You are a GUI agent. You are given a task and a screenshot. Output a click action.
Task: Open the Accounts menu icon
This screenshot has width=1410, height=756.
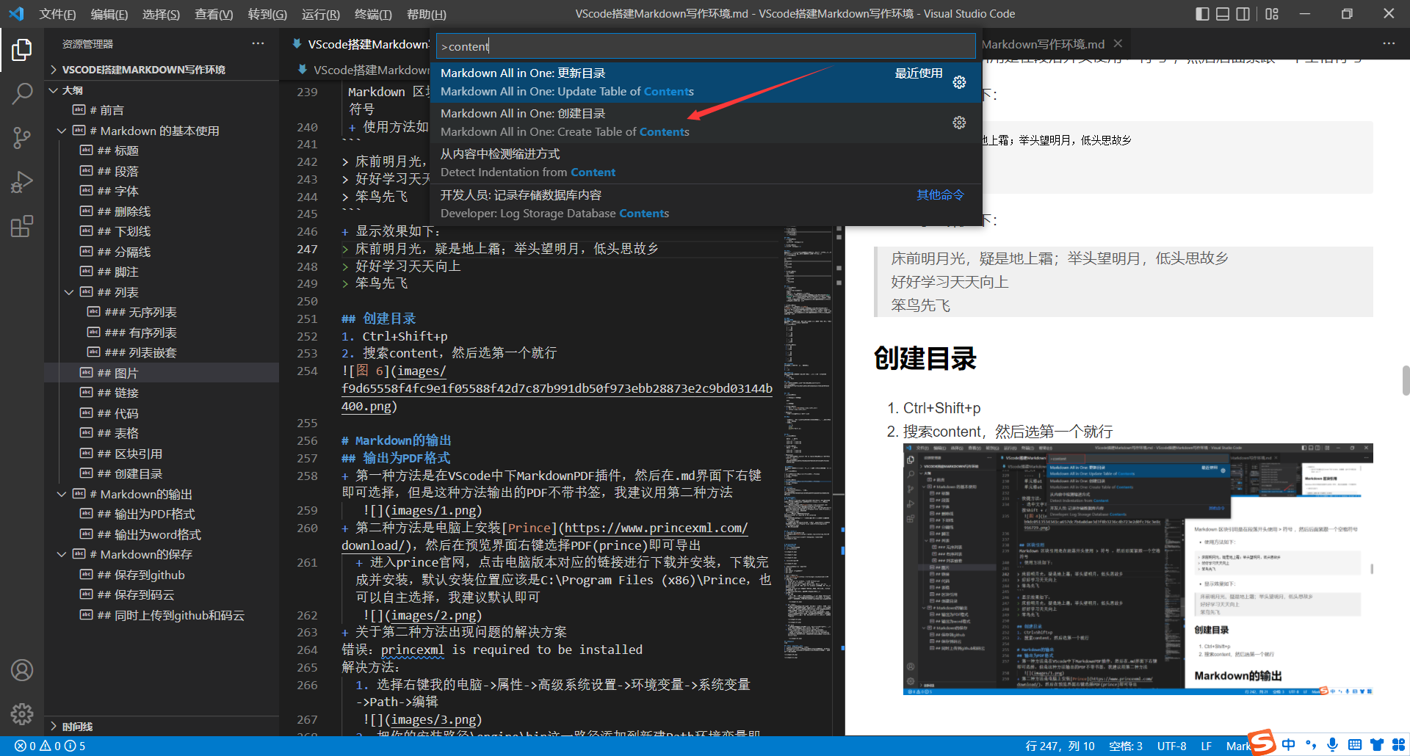(x=22, y=670)
